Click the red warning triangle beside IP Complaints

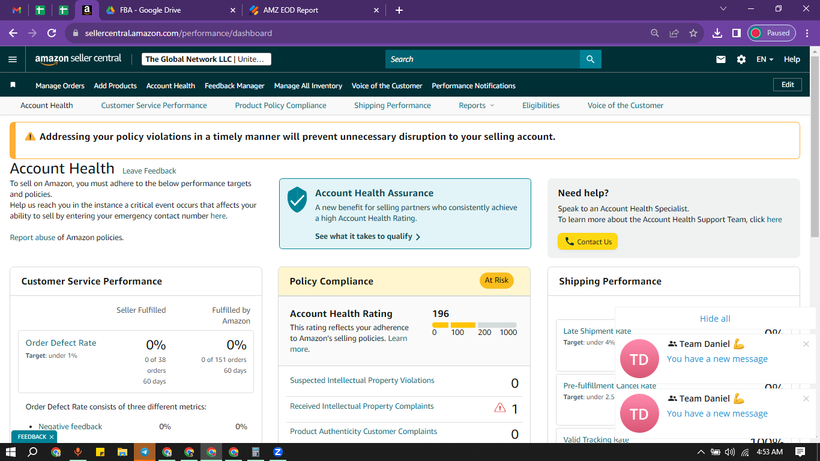(x=499, y=408)
